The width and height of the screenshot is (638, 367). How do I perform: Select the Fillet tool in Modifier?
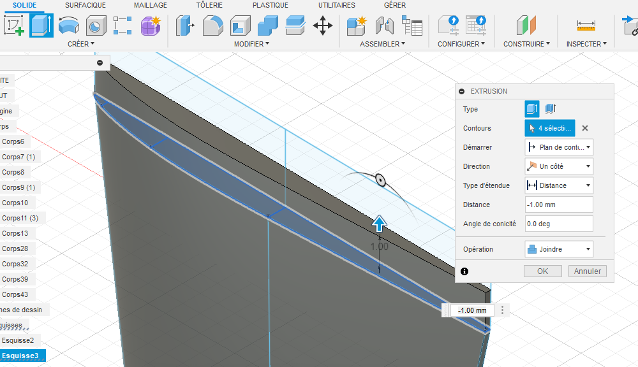(212, 26)
